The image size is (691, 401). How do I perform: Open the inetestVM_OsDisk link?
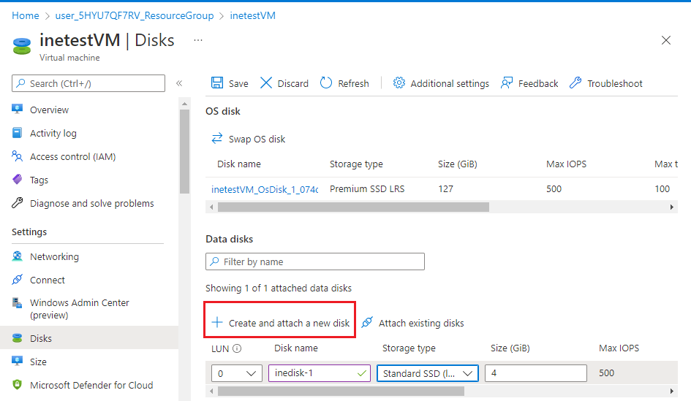click(x=264, y=188)
